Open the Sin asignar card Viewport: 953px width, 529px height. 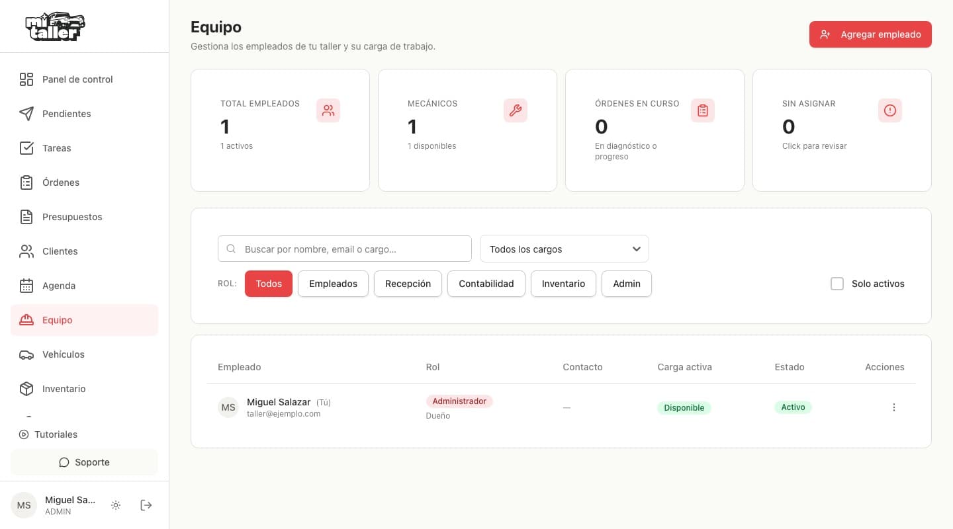point(842,130)
